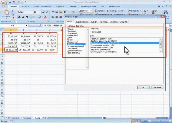The width and height of the screenshot is (172, 123).
Task: Click the Отмена cancel button
Action: pos(157,87)
